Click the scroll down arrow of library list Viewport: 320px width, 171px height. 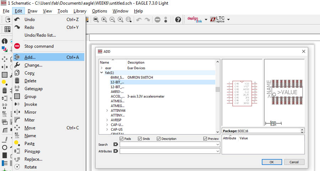click(x=218, y=132)
